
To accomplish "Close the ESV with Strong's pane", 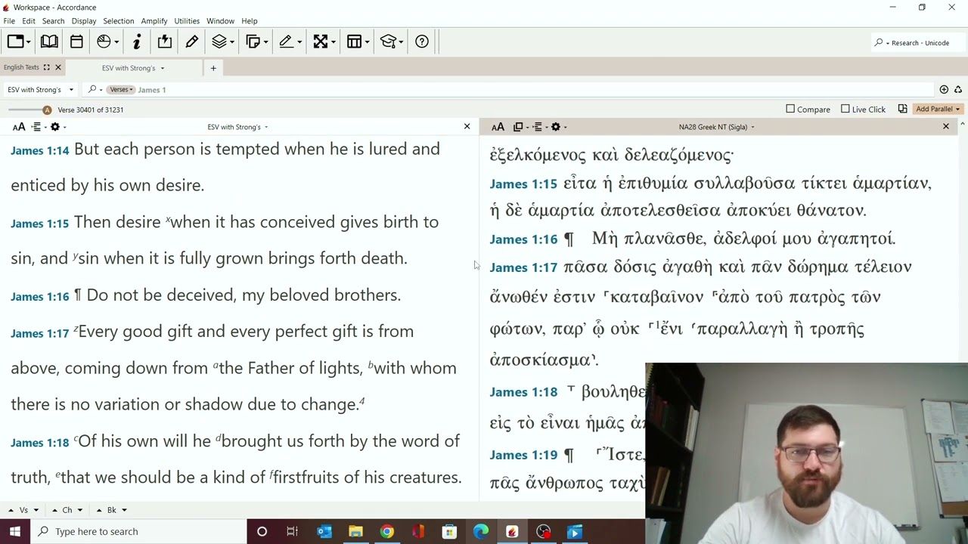I will pyautogui.click(x=467, y=126).
